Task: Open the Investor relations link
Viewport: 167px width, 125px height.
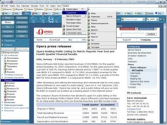Action: (x=137, y=56)
